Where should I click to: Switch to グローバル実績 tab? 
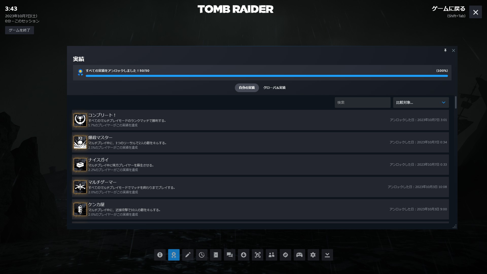(x=274, y=88)
